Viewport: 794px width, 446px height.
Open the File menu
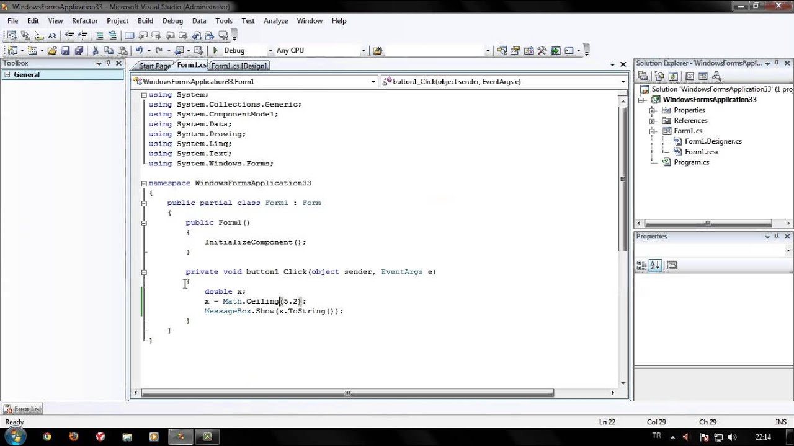(12, 20)
